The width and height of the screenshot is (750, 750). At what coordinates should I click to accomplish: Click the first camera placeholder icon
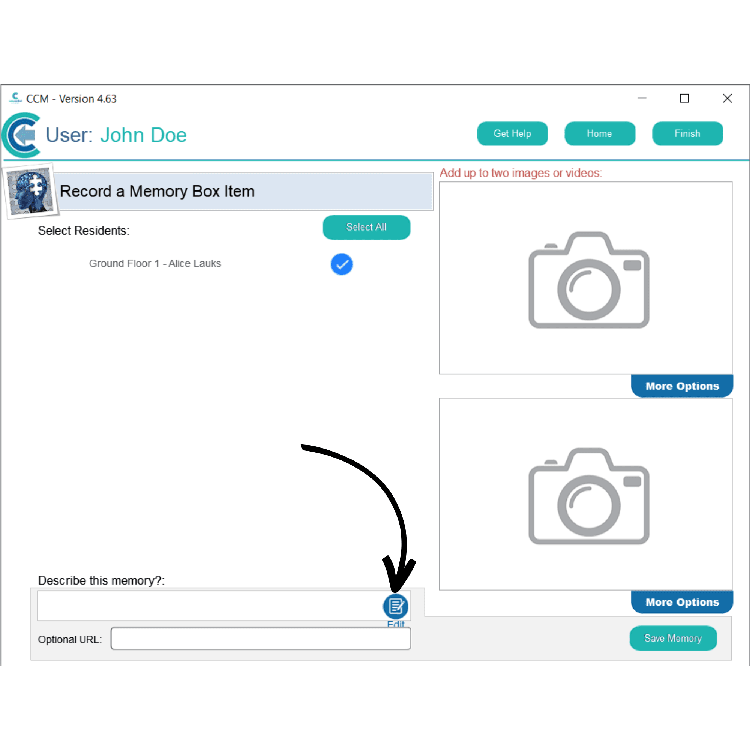coord(588,279)
